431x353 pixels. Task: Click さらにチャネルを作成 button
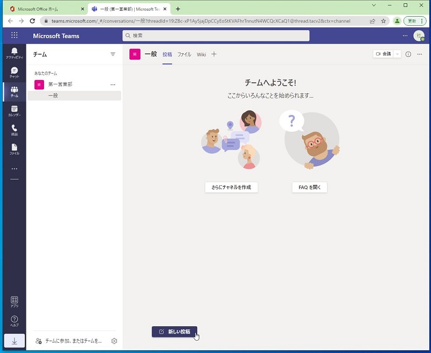click(232, 187)
